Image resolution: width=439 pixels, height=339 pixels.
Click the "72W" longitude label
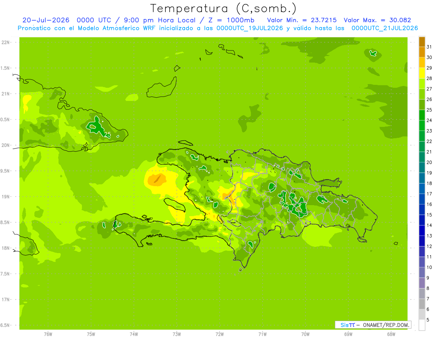[220, 334]
